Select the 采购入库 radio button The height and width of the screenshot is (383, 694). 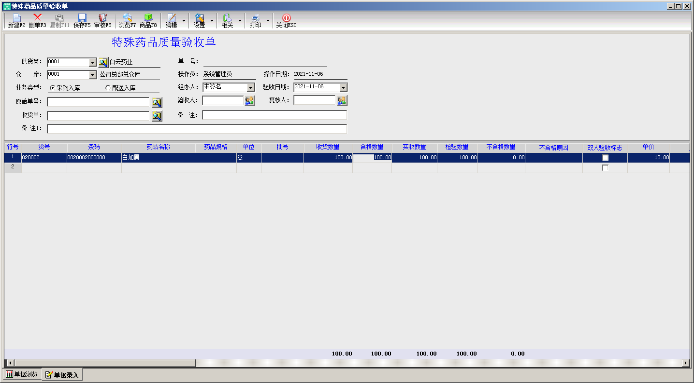pyautogui.click(x=52, y=88)
